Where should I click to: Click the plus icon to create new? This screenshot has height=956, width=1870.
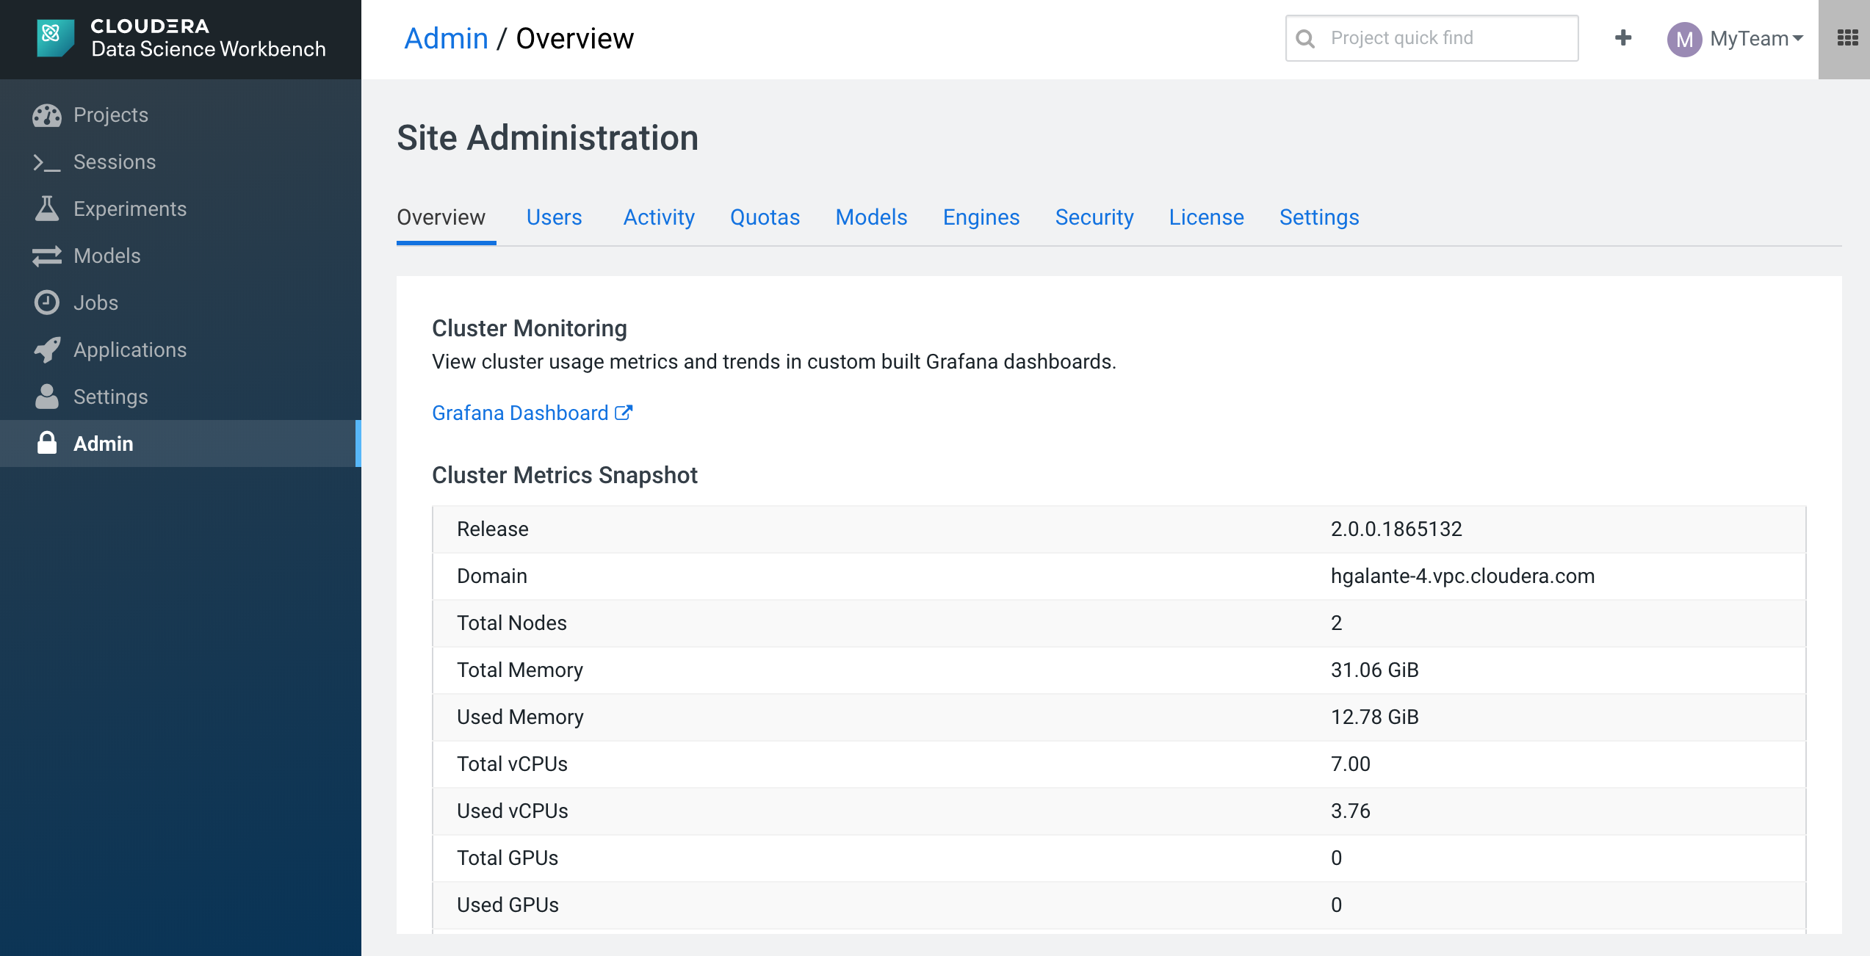(1623, 38)
